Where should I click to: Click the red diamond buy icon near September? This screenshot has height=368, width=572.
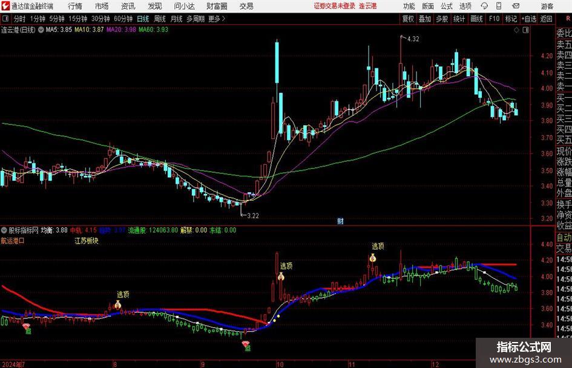246,344
